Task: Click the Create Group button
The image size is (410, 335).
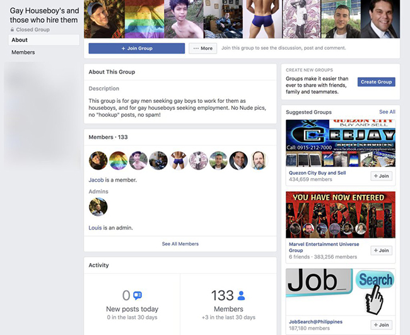Action: point(377,82)
